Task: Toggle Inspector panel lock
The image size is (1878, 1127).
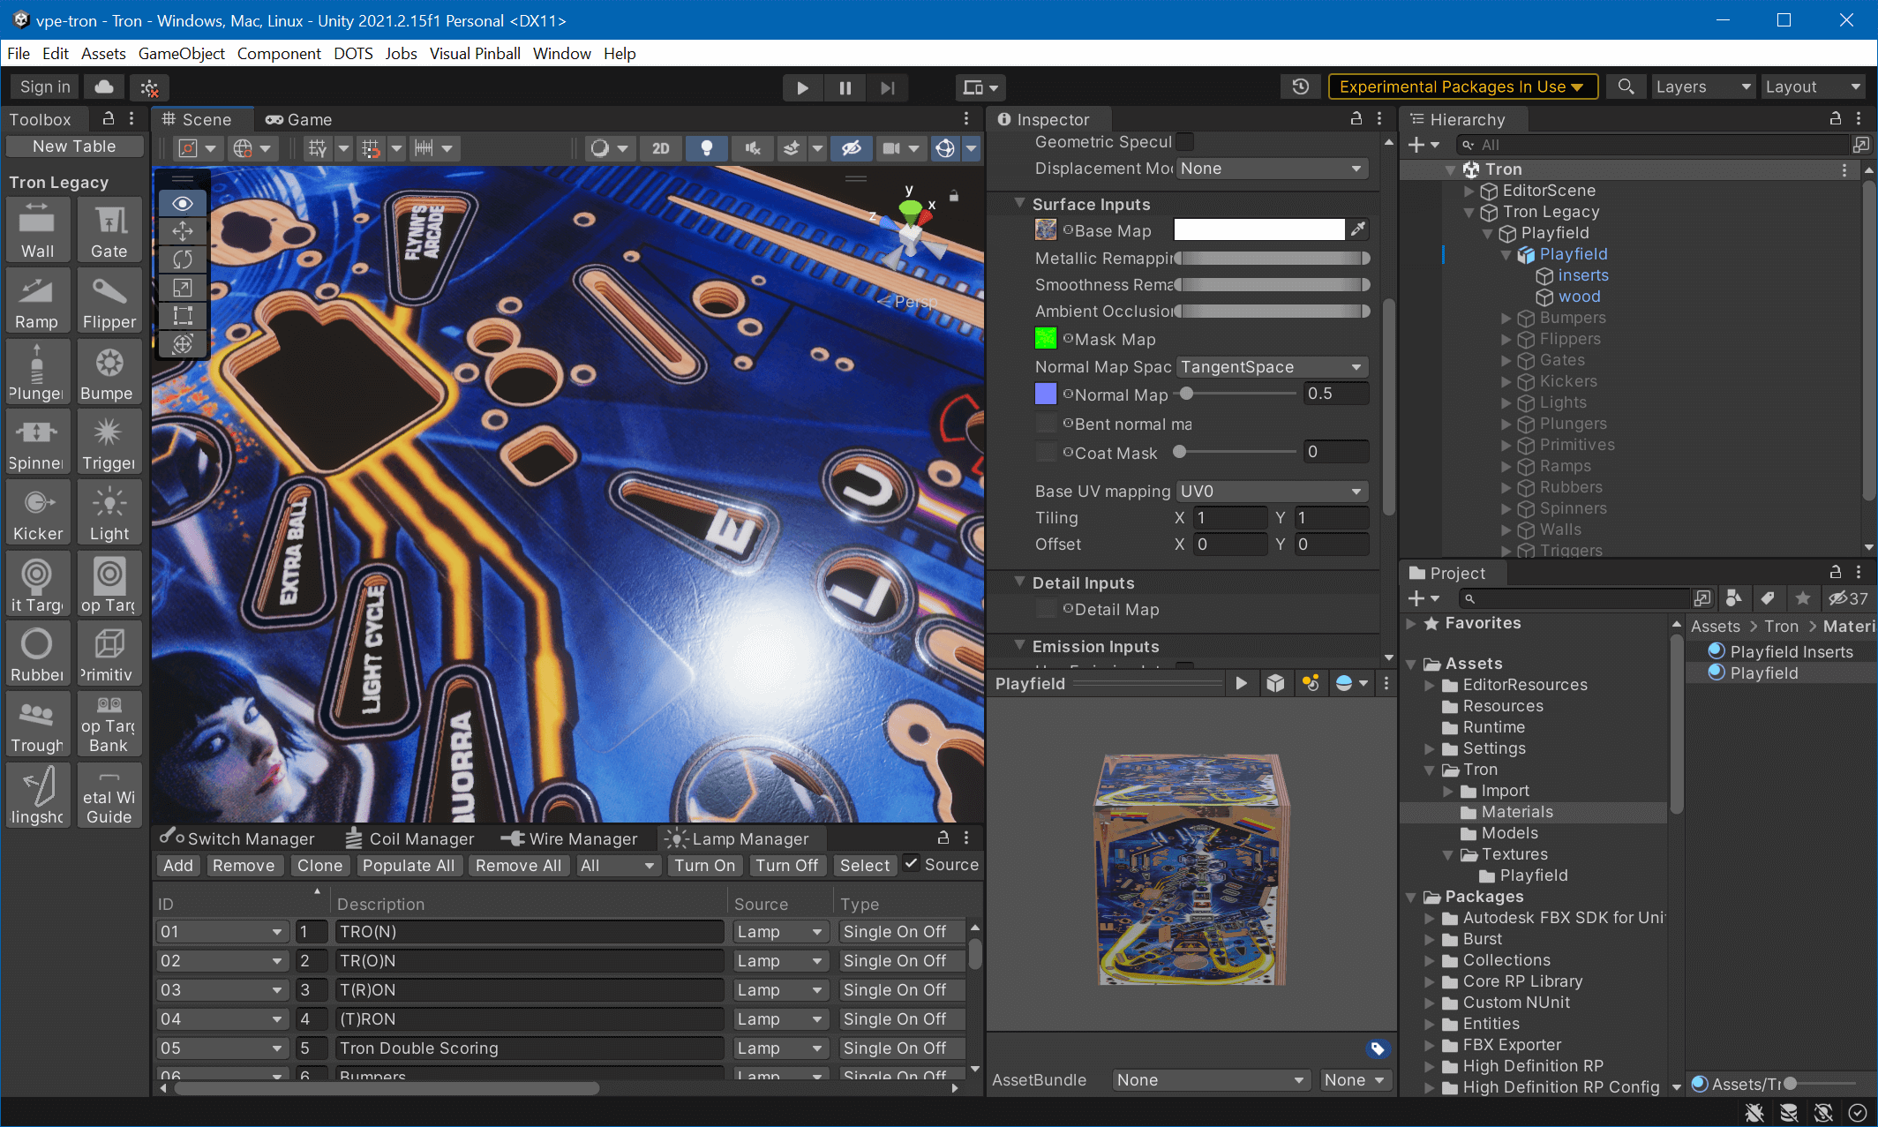Action: pyautogui.click(x=1356, y=118)
